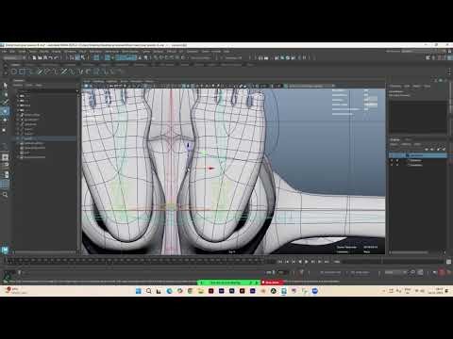
Task: Play the animation forwards
Action: click(x=307, y=262)
